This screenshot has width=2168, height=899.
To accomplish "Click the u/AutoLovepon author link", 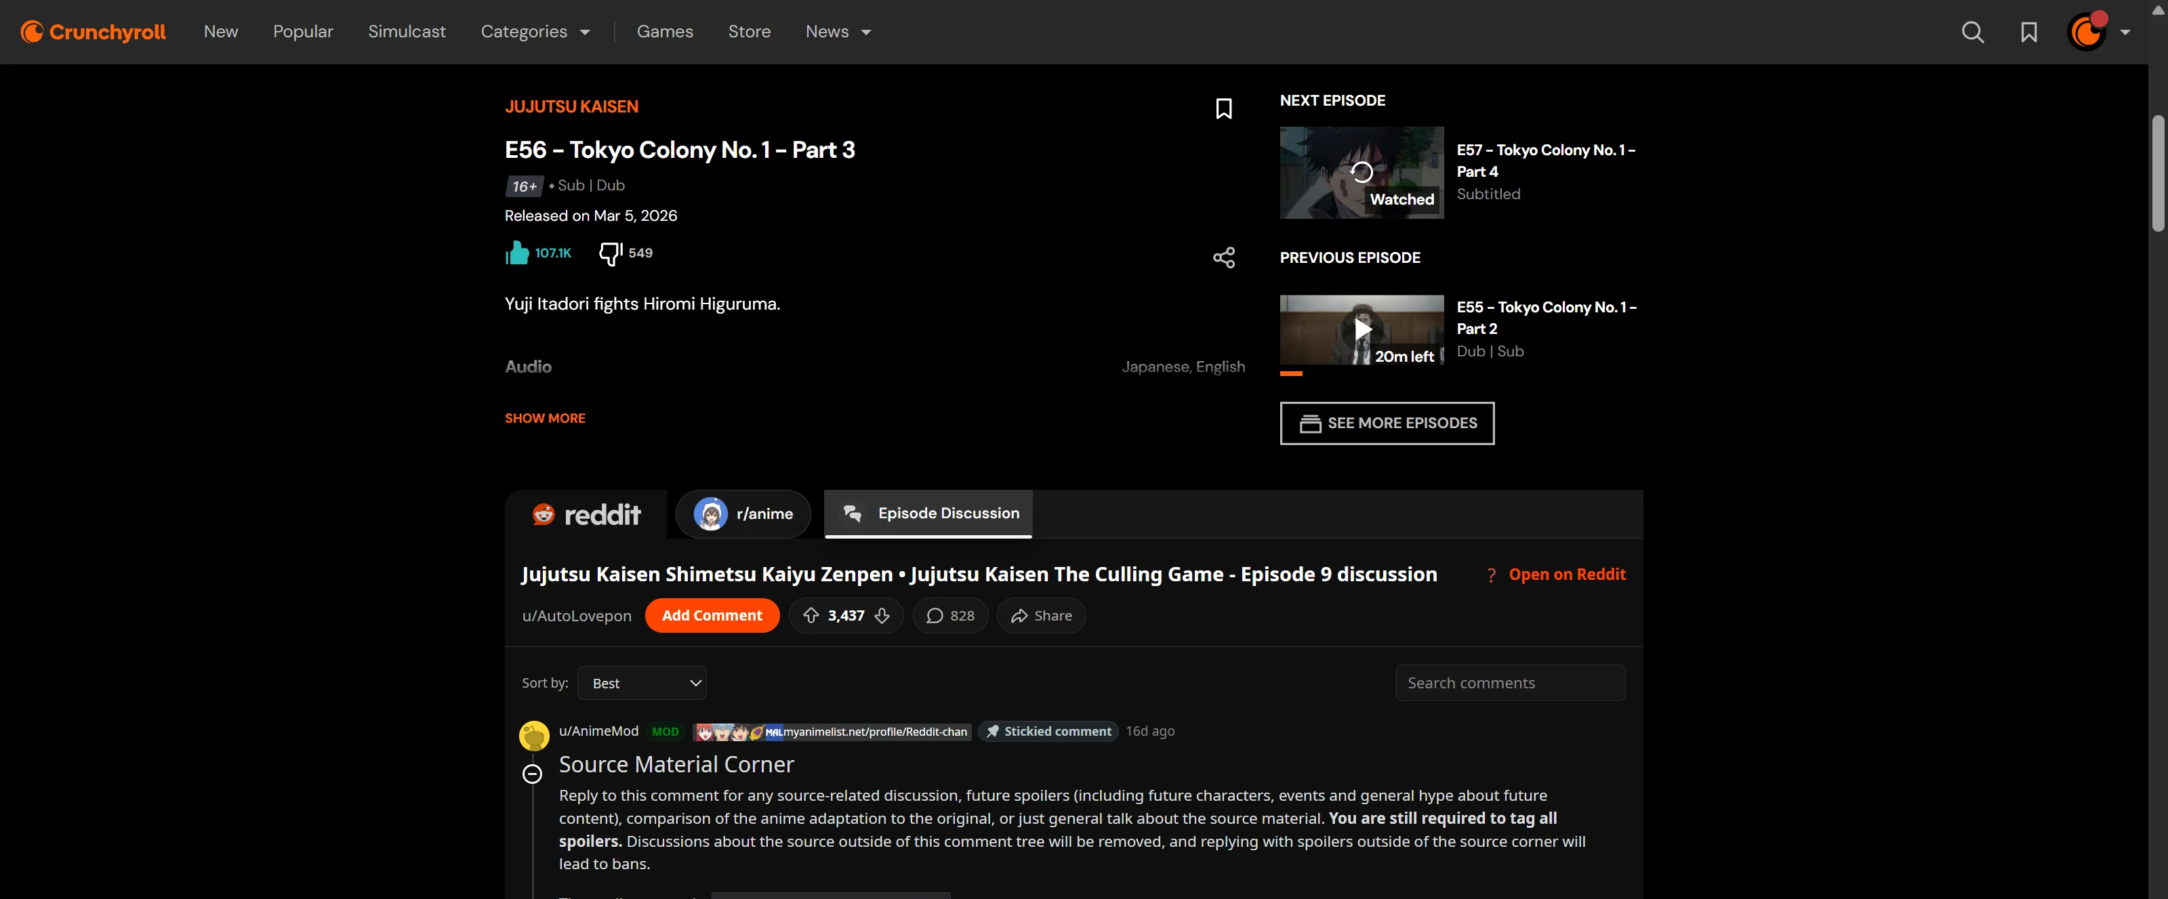I will pos(577,616).
